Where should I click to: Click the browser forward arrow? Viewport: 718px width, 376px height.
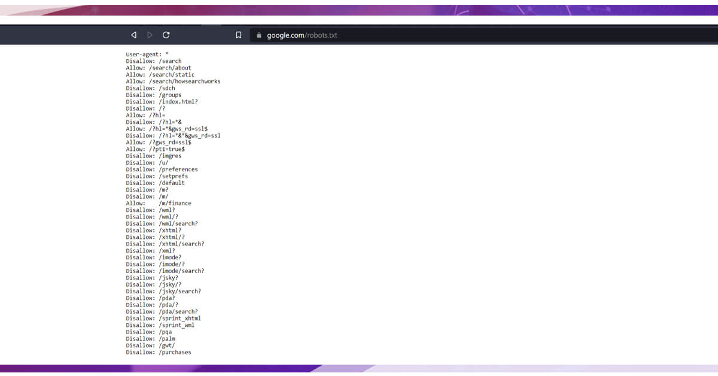coord(150,35)
